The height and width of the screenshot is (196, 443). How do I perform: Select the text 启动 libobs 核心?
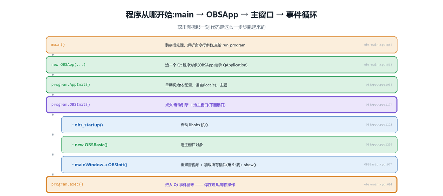pyautogui.click(x=194, y=125)
